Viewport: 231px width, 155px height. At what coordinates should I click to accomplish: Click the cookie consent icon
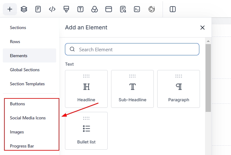click(152, 9)
